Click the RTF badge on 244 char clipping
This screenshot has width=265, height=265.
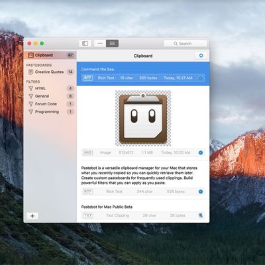pos(87,191)
